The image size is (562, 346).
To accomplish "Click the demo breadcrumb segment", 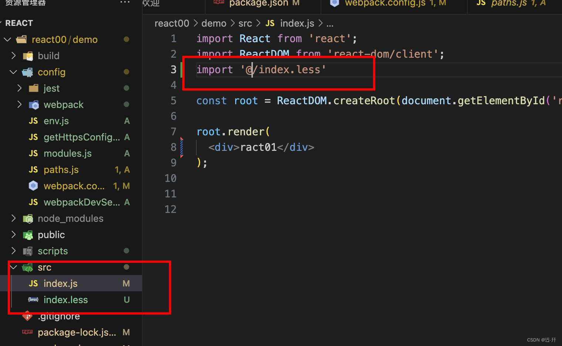I will 214,23.
